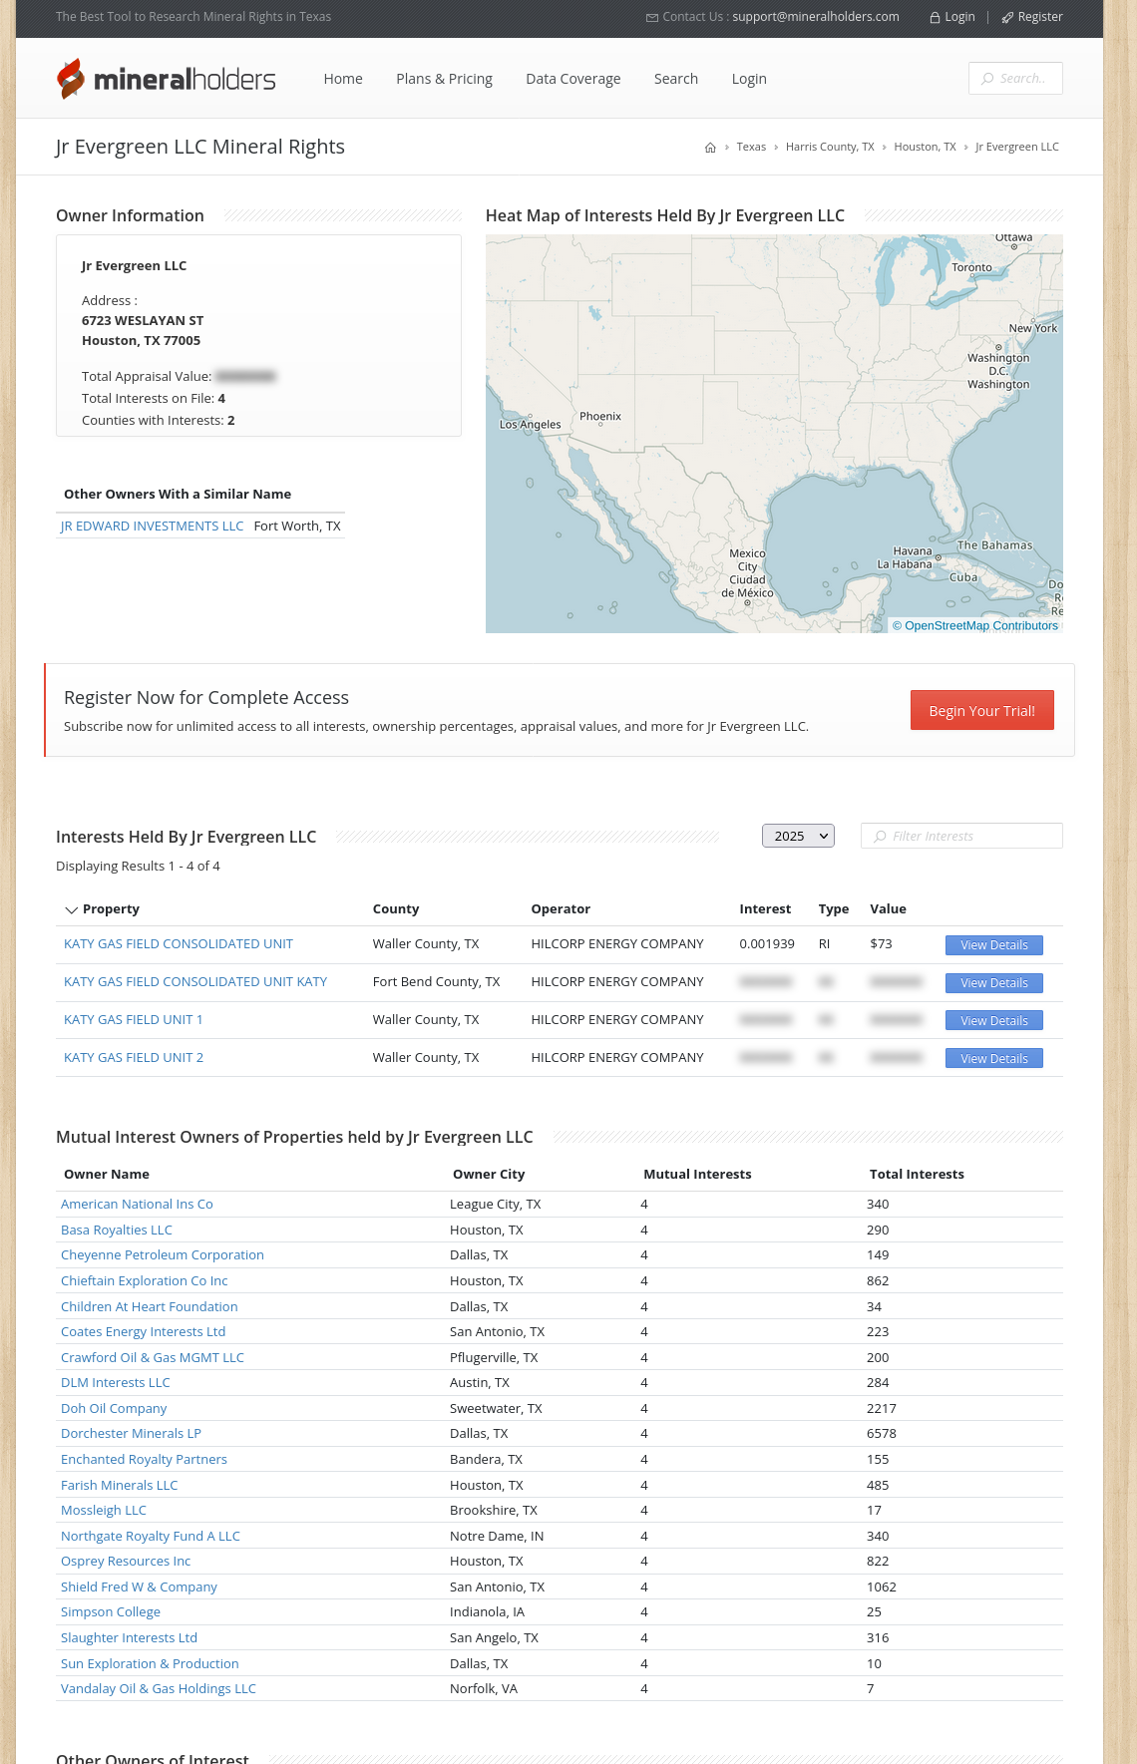1137x1764 pixels.
Task: Click the Register rocket icon in top bar
Action: (x=1007, y=17)
